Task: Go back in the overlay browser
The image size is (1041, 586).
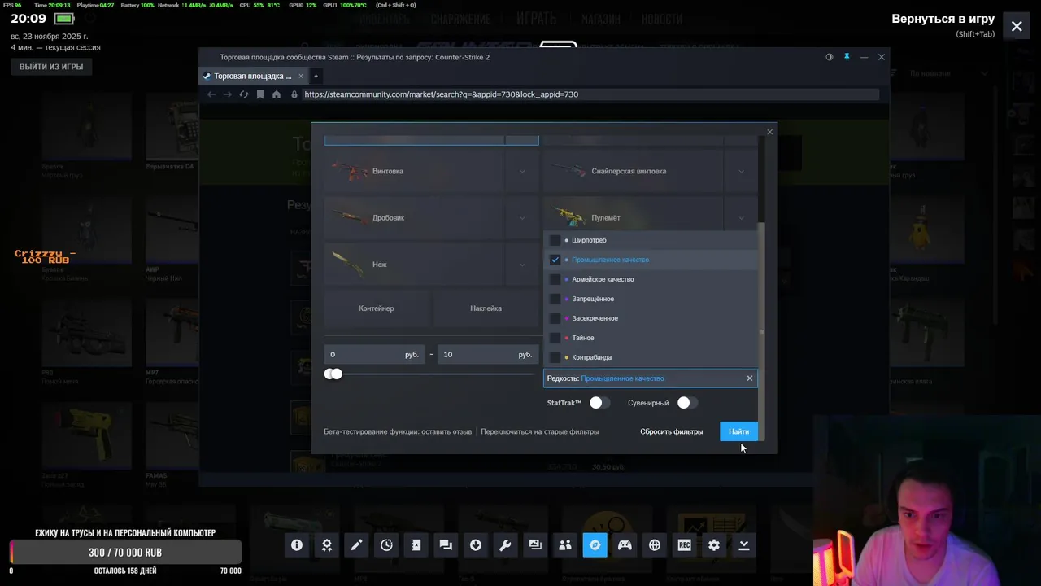Action: [x=211, y=94]
